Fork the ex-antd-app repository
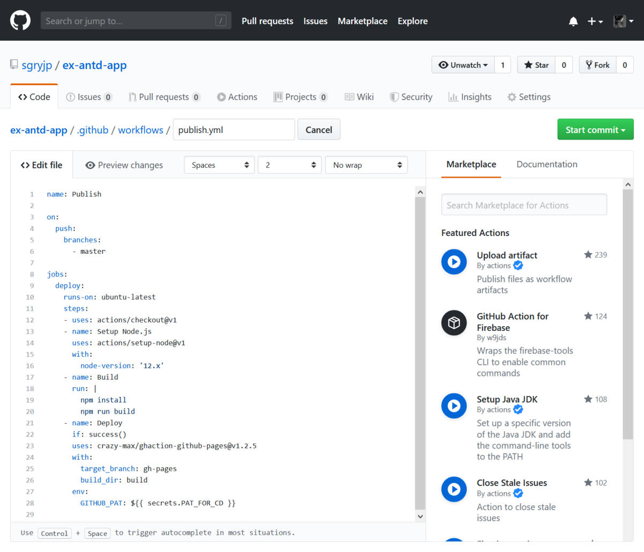Image resolution: width=644 pixels, height=552 pixels. pos(598,65)
